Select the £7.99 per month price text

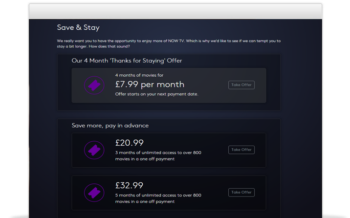(150, 85)
